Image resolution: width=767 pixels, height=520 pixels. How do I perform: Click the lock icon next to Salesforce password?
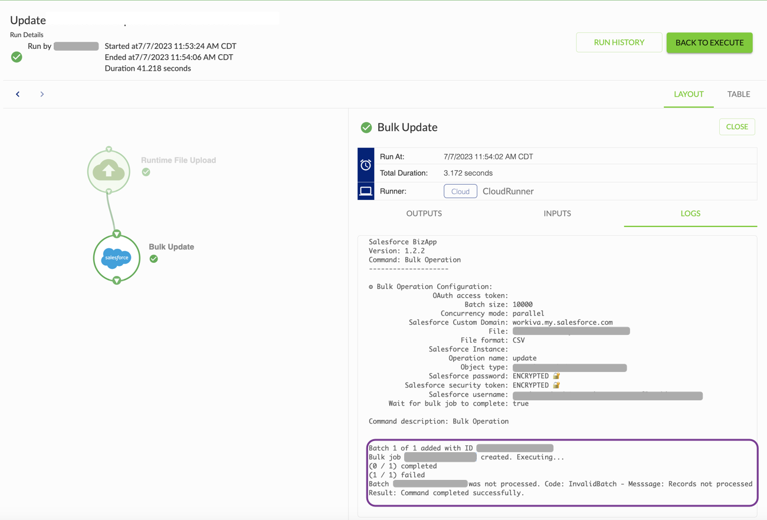tap(556, 376)
